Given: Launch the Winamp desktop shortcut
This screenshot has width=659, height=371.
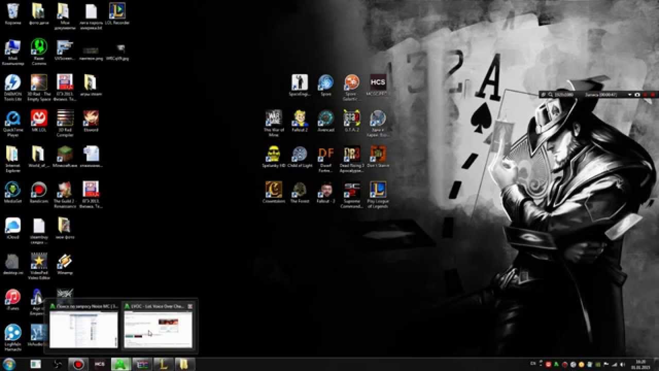Looking at the screenshot, I should coord(65,264).
